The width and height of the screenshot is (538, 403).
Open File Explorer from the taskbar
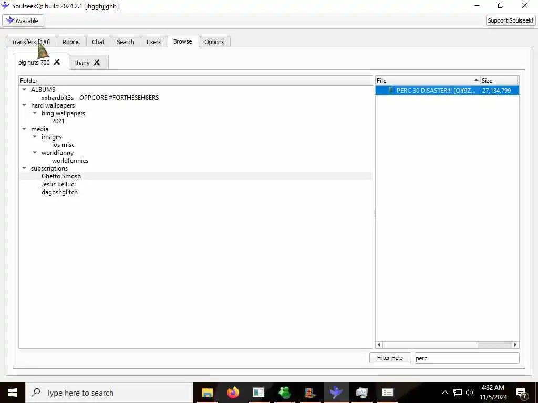(207, 393)
